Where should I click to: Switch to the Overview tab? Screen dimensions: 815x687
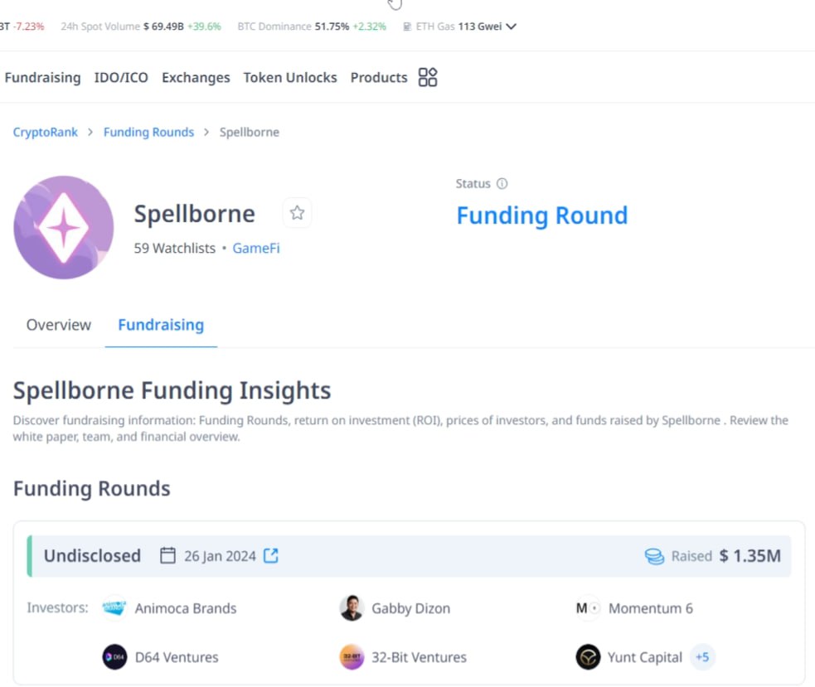click(59, 325)
